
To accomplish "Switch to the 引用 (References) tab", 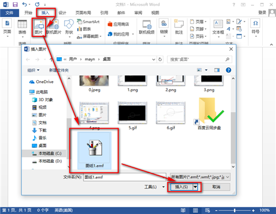I will [104, 13].
